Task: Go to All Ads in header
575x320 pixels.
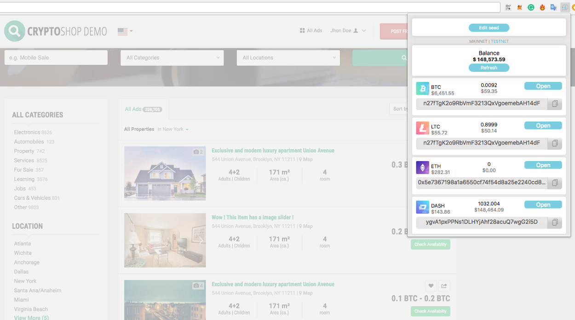Action: click(x=311, y=31)
